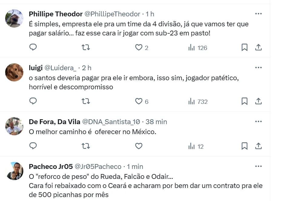Retweet Phillipe Theodor's post

tap(86, 47)
